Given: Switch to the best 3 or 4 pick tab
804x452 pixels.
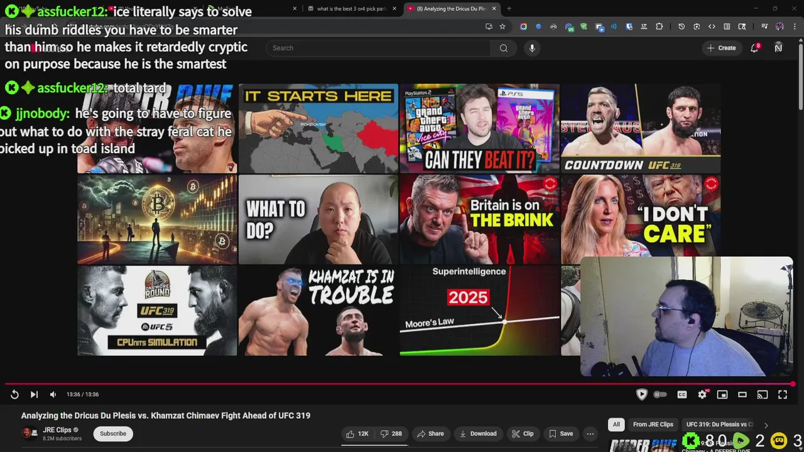Looking at the screenshot, I should point(353,9).
